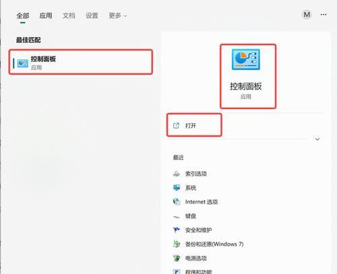Open the three-dot options menu
The height and width of the screenshot is (274, 337).
coord(324,15)
